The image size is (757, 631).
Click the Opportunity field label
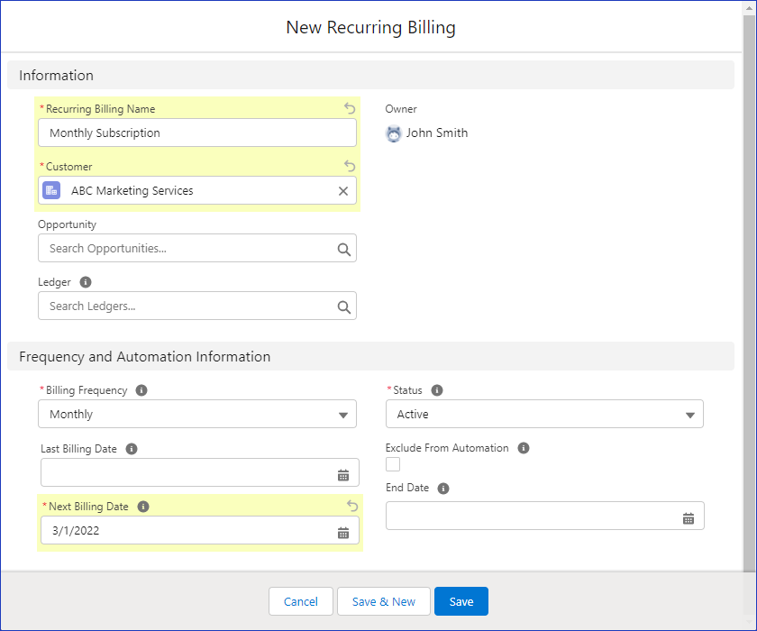point(67,224)
